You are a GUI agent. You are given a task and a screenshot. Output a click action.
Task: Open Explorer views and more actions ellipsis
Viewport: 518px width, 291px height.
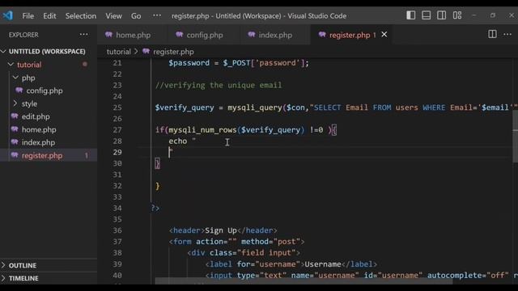[x=84, y=34]
